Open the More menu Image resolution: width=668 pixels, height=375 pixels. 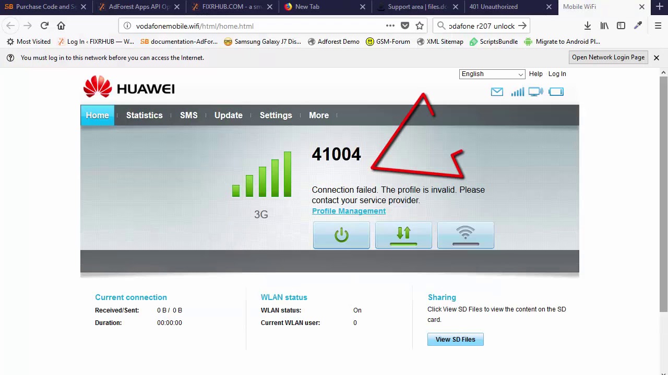click(x=319, y=115)
